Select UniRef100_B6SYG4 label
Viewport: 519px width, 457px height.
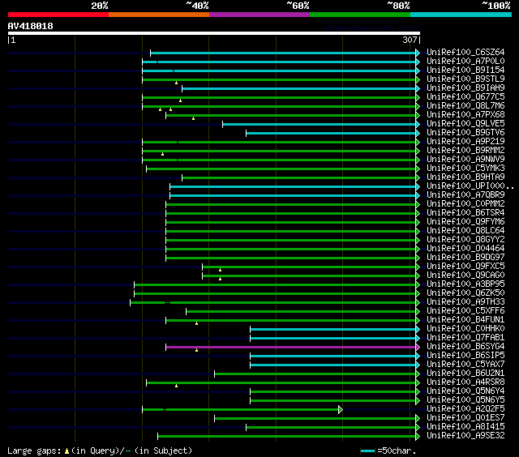[465, 347]
